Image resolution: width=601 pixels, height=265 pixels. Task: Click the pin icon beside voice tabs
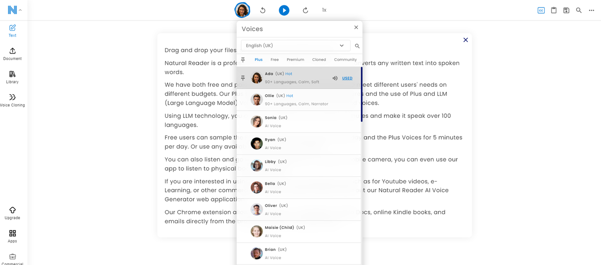[x=243, y=60]
